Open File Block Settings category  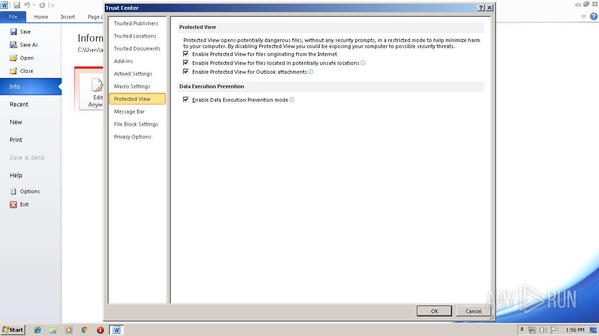coord(137,124)
